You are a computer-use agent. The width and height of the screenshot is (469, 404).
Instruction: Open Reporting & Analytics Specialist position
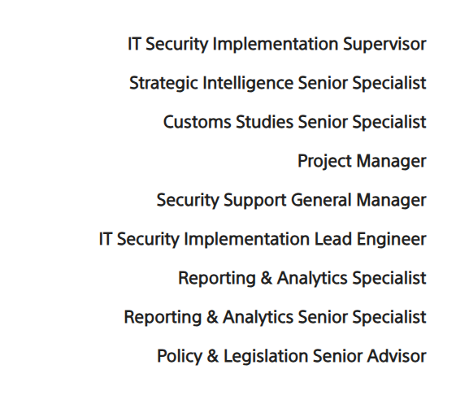point(302,278)
